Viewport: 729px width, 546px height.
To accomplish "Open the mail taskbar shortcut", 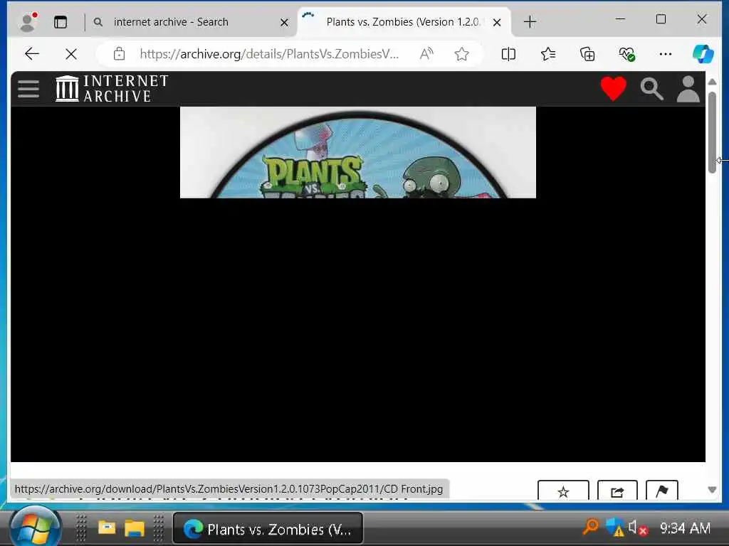I will [x=107, y=528].
